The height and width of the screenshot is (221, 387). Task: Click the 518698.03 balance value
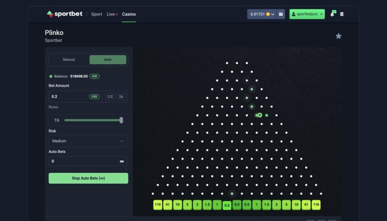[79, 76]
